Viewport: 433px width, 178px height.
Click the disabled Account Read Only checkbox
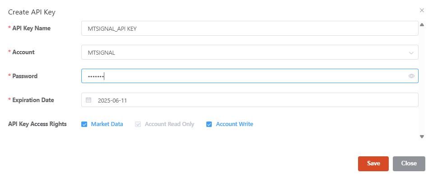138,124
